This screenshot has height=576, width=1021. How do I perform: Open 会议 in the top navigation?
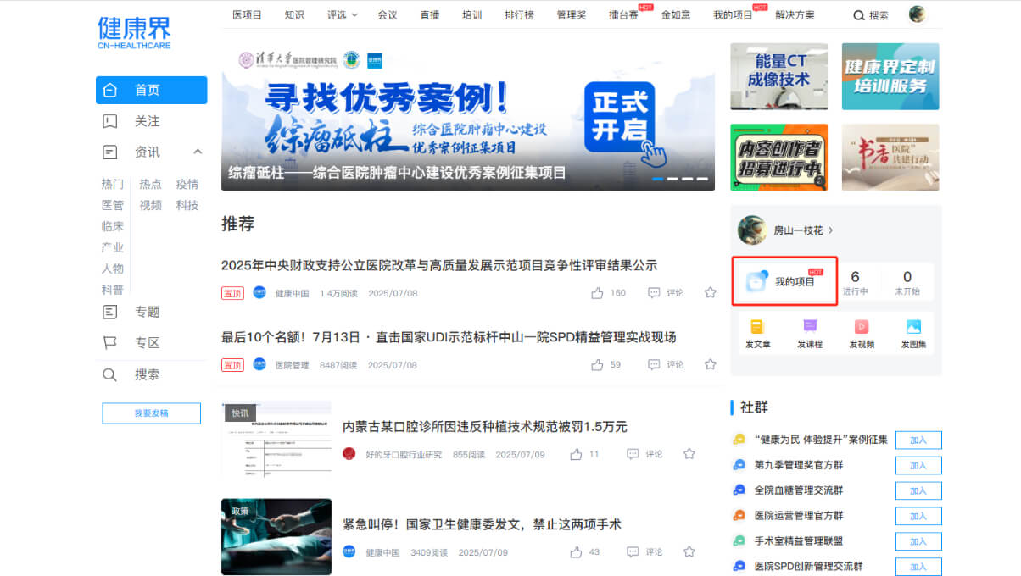tap(388, 14)
